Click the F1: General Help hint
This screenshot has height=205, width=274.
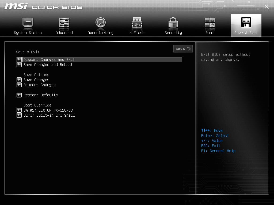(x=218, y=151)
